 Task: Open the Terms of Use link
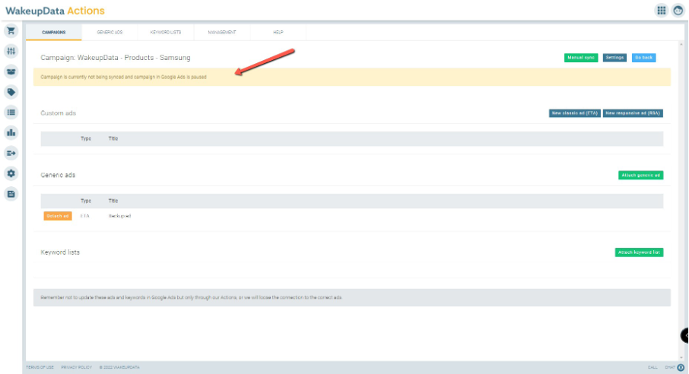coord(40,367)
